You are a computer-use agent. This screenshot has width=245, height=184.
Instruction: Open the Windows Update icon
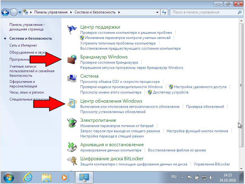click(72, 104)
